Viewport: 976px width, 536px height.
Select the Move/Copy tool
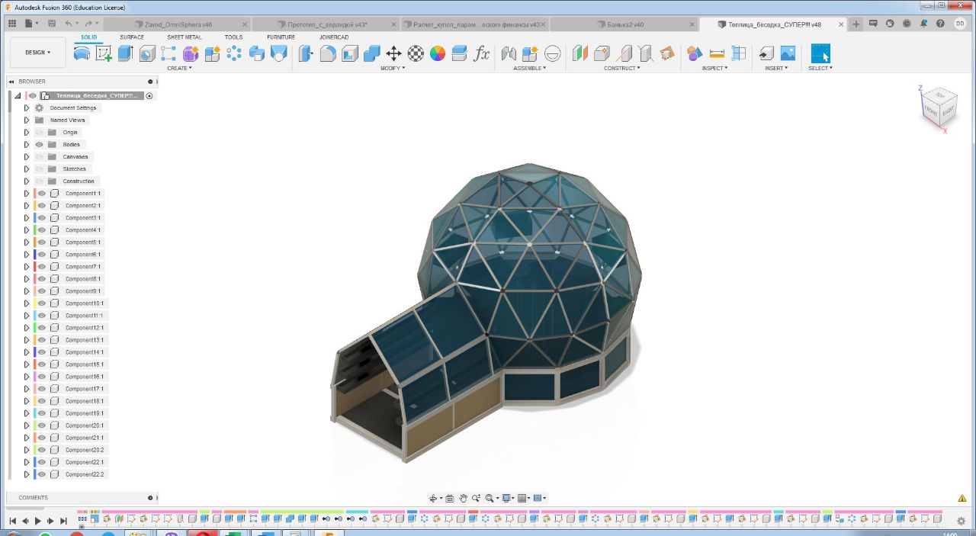tap(393, 53)
